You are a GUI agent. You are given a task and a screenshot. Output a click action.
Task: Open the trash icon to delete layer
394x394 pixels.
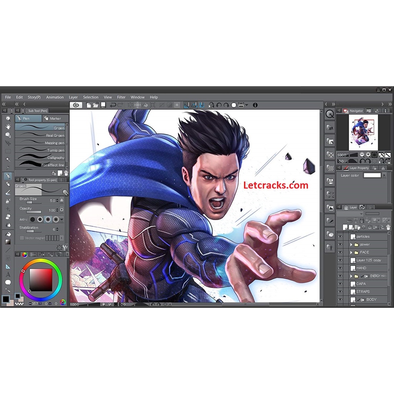388,227
